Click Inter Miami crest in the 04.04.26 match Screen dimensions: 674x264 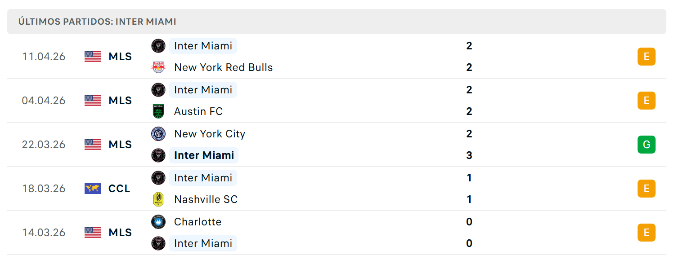click(158, 90)
